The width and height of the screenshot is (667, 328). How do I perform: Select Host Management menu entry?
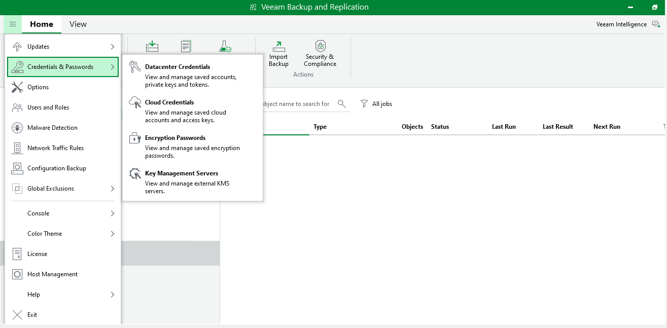63,274
